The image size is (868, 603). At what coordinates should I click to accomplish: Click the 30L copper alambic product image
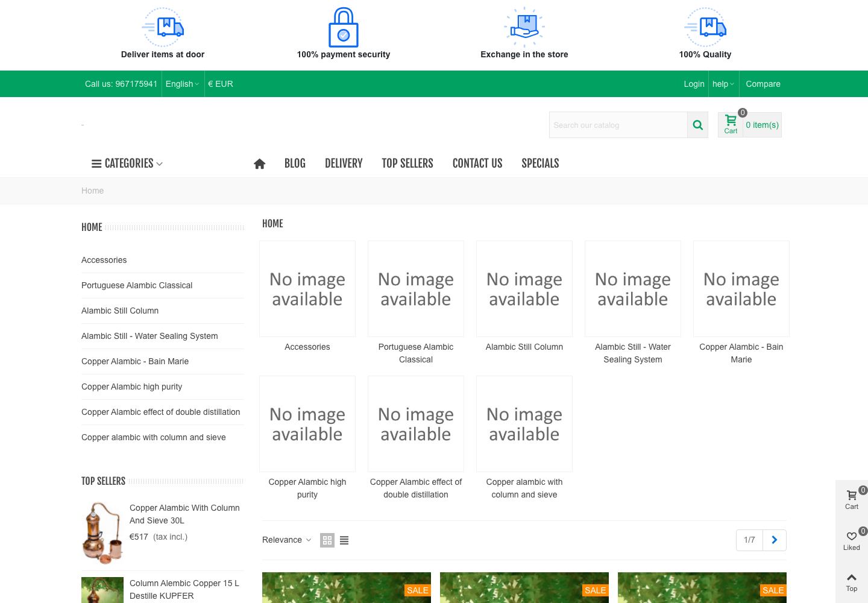pos(102,533)
